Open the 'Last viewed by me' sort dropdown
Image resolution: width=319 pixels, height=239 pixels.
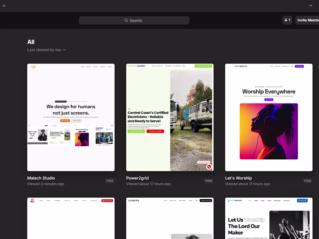point(44,50)
